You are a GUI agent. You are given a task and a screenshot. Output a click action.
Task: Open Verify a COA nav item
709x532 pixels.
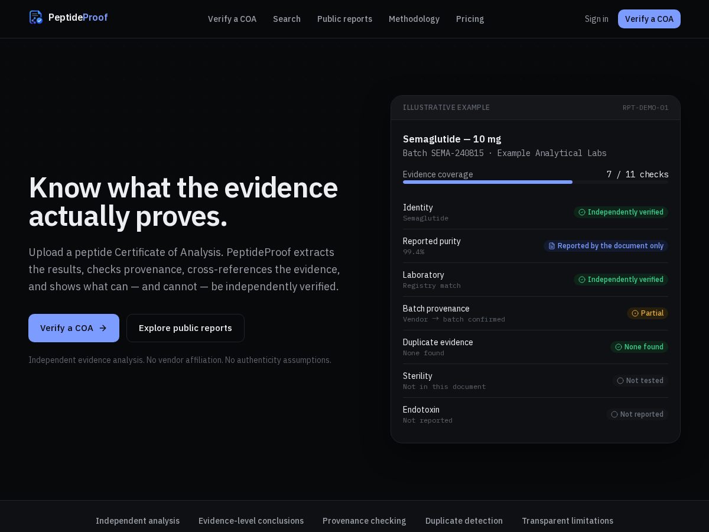point(232,19)
